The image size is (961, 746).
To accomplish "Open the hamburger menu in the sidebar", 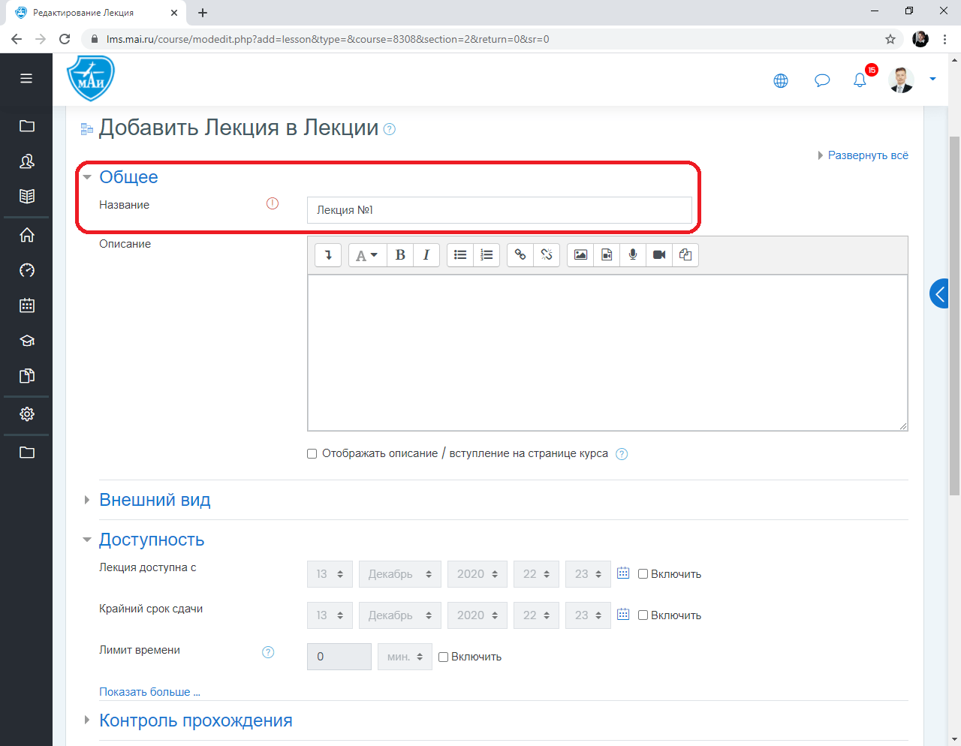I will pyautogui.click(x=26, y=78).
